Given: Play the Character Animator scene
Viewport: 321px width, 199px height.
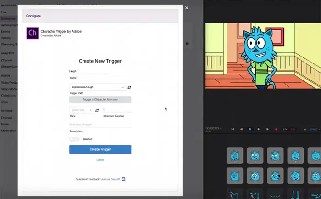Looking at the screenshot, I should [259, 129].
